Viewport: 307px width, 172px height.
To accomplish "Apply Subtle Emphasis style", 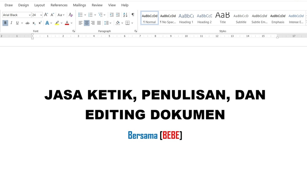I will pyautogui.click(x=259, y=18).
